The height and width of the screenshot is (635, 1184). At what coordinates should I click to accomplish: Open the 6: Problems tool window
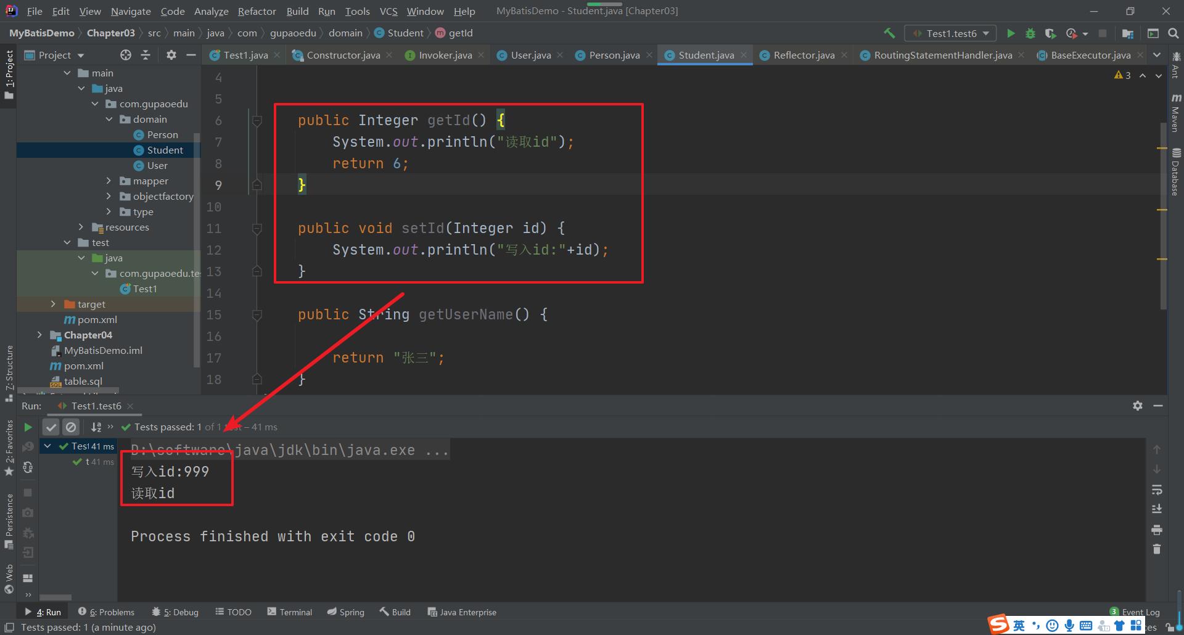(x=106, y=612)
